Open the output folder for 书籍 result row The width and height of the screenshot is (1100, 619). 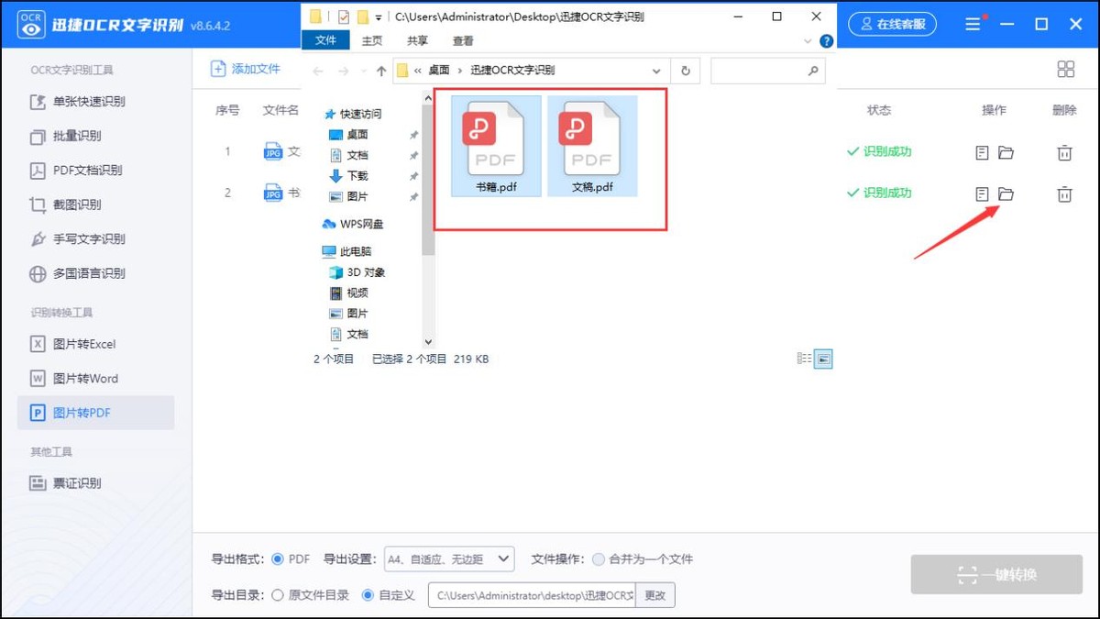(1006, 193)
